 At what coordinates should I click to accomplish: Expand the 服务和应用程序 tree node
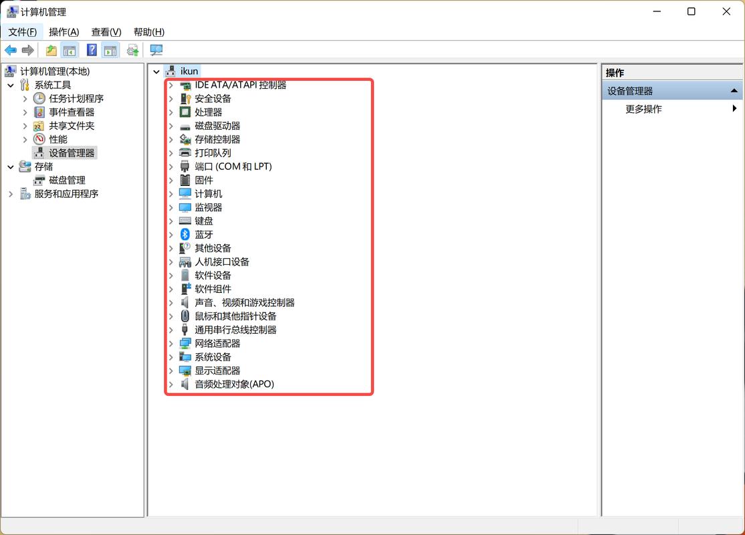point(11,194)
